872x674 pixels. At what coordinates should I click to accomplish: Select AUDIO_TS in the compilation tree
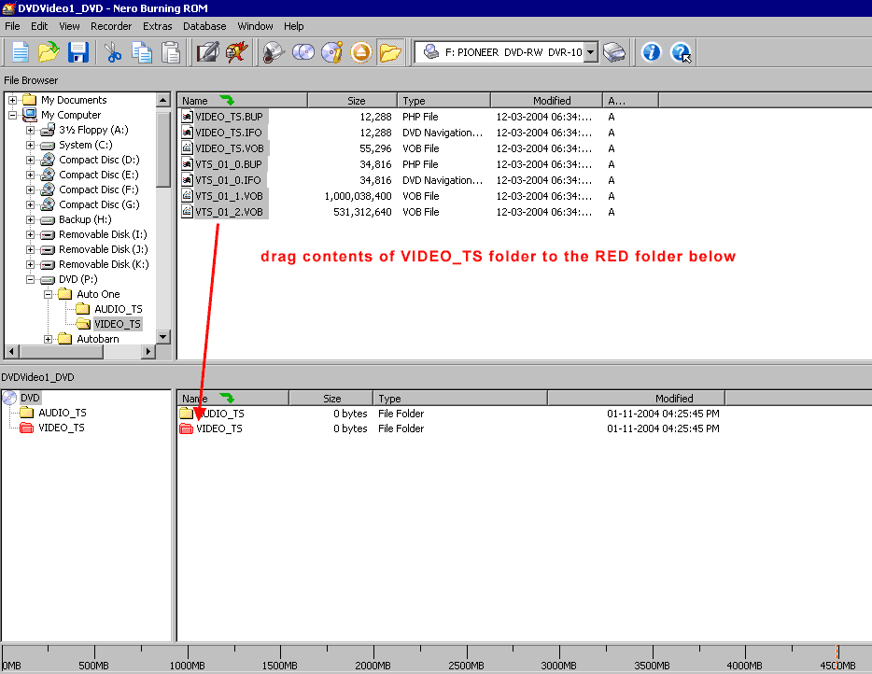pos(63,413)
